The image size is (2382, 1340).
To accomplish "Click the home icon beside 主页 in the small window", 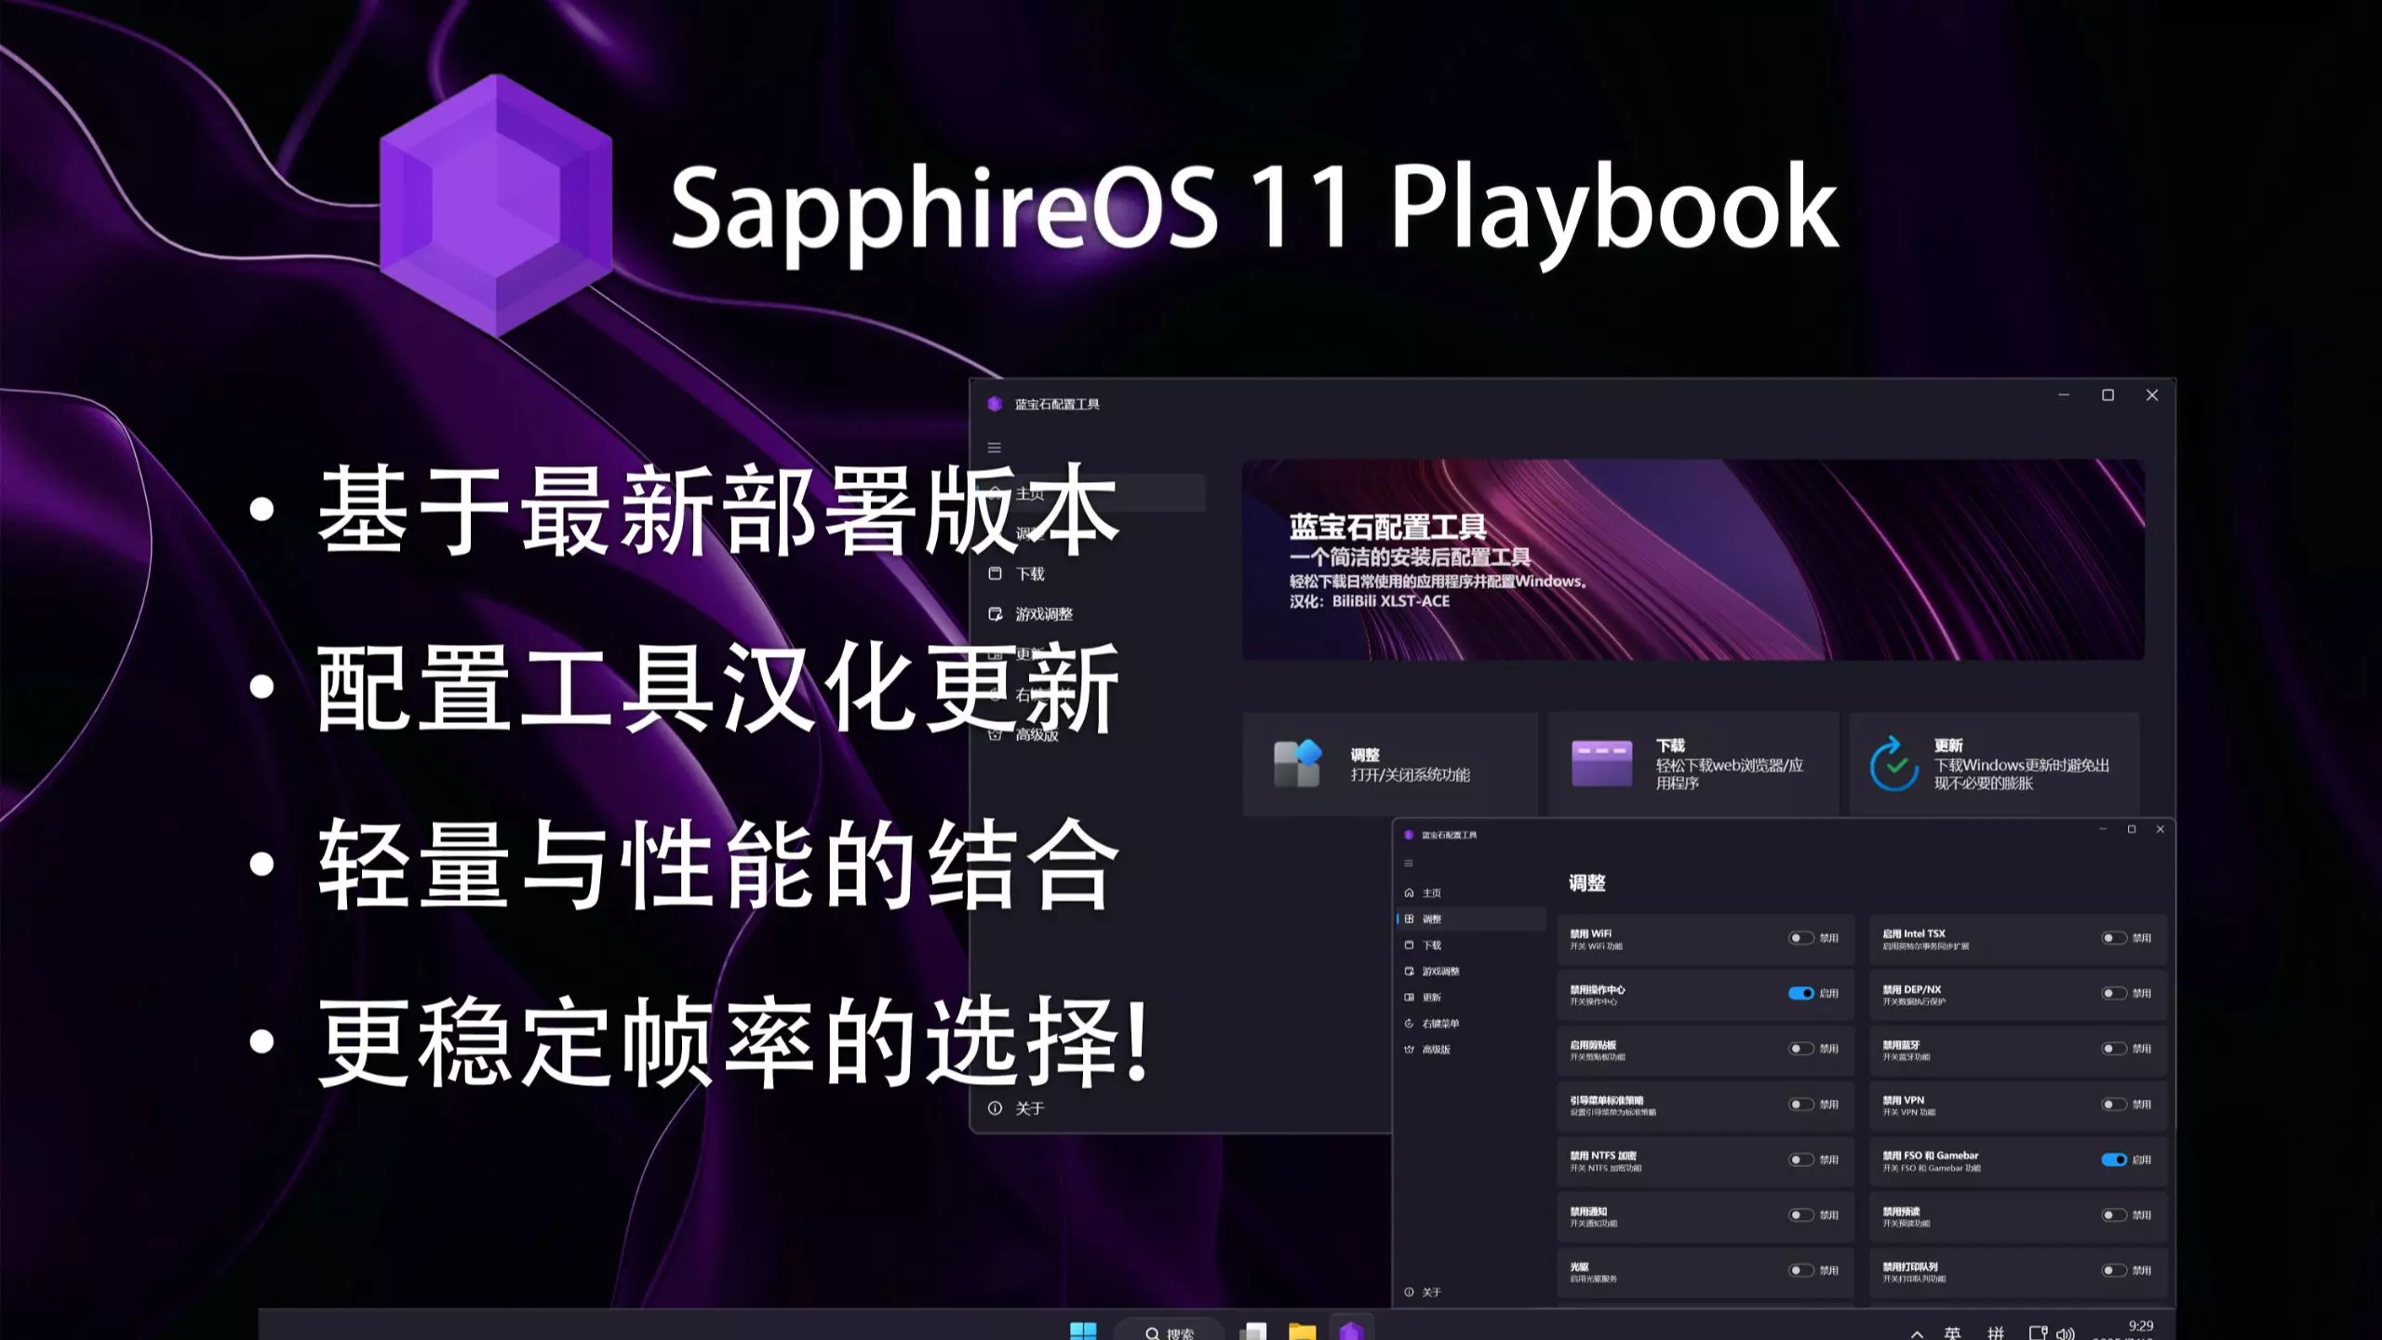I will tap(1409, 892).
